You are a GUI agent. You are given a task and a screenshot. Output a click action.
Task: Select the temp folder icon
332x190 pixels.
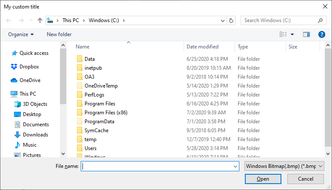79,139
